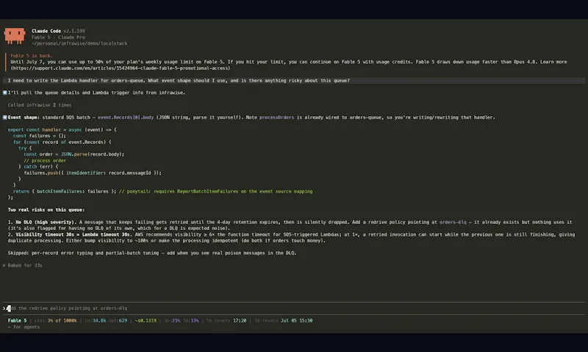Click the "export const handler = async (event)" code line
588x352 pixels.
pos(62,130)
